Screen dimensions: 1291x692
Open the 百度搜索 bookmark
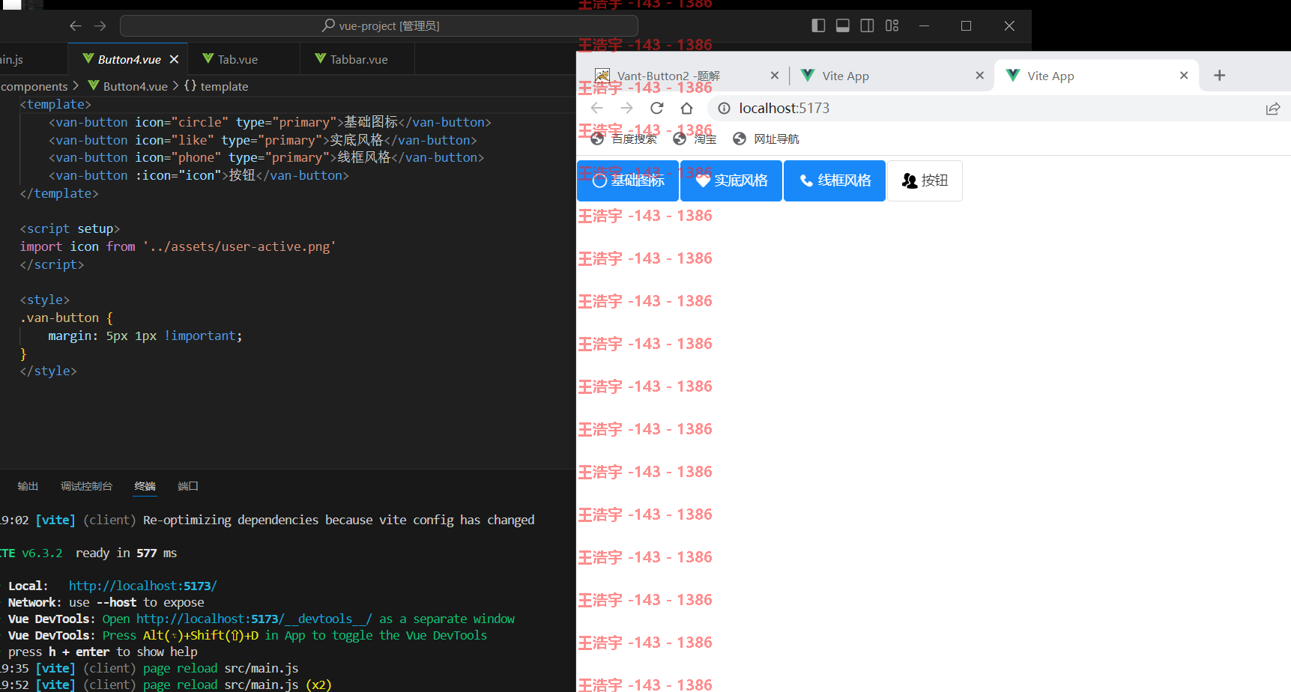(x=623, y=139)
